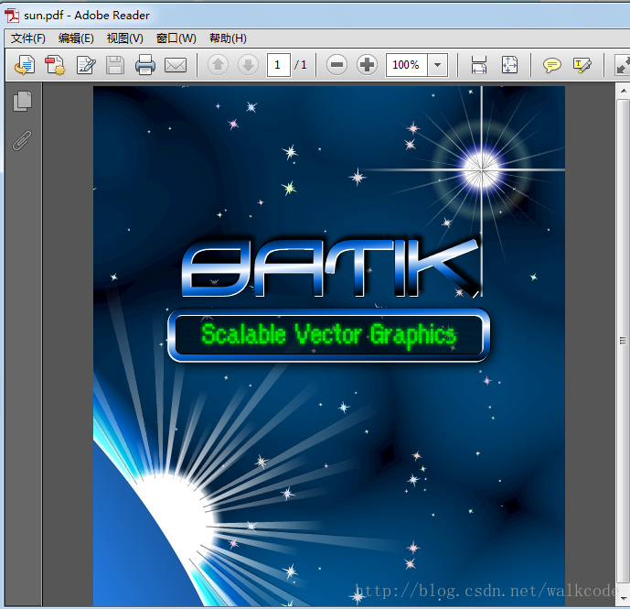Screen dimensions: 630x609
Task: Click the Open file toolbar icon
Action: click(x=25, y=65)
